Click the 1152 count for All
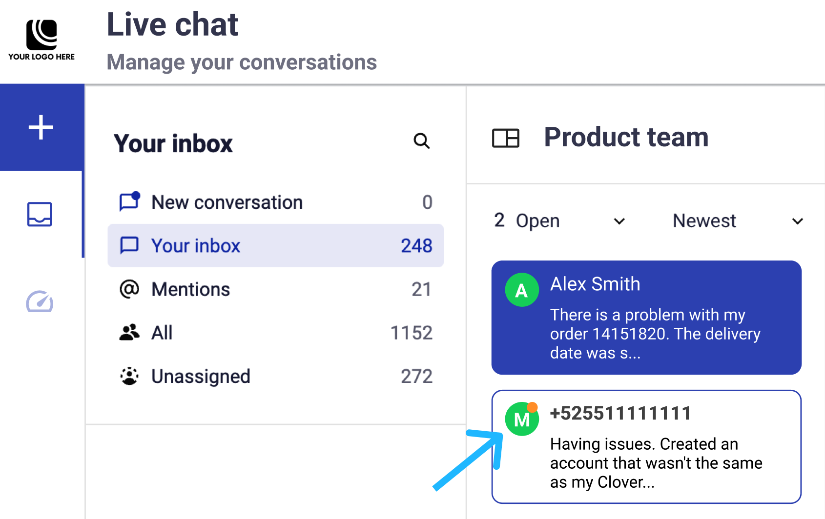825x519 pixels. 411,333
